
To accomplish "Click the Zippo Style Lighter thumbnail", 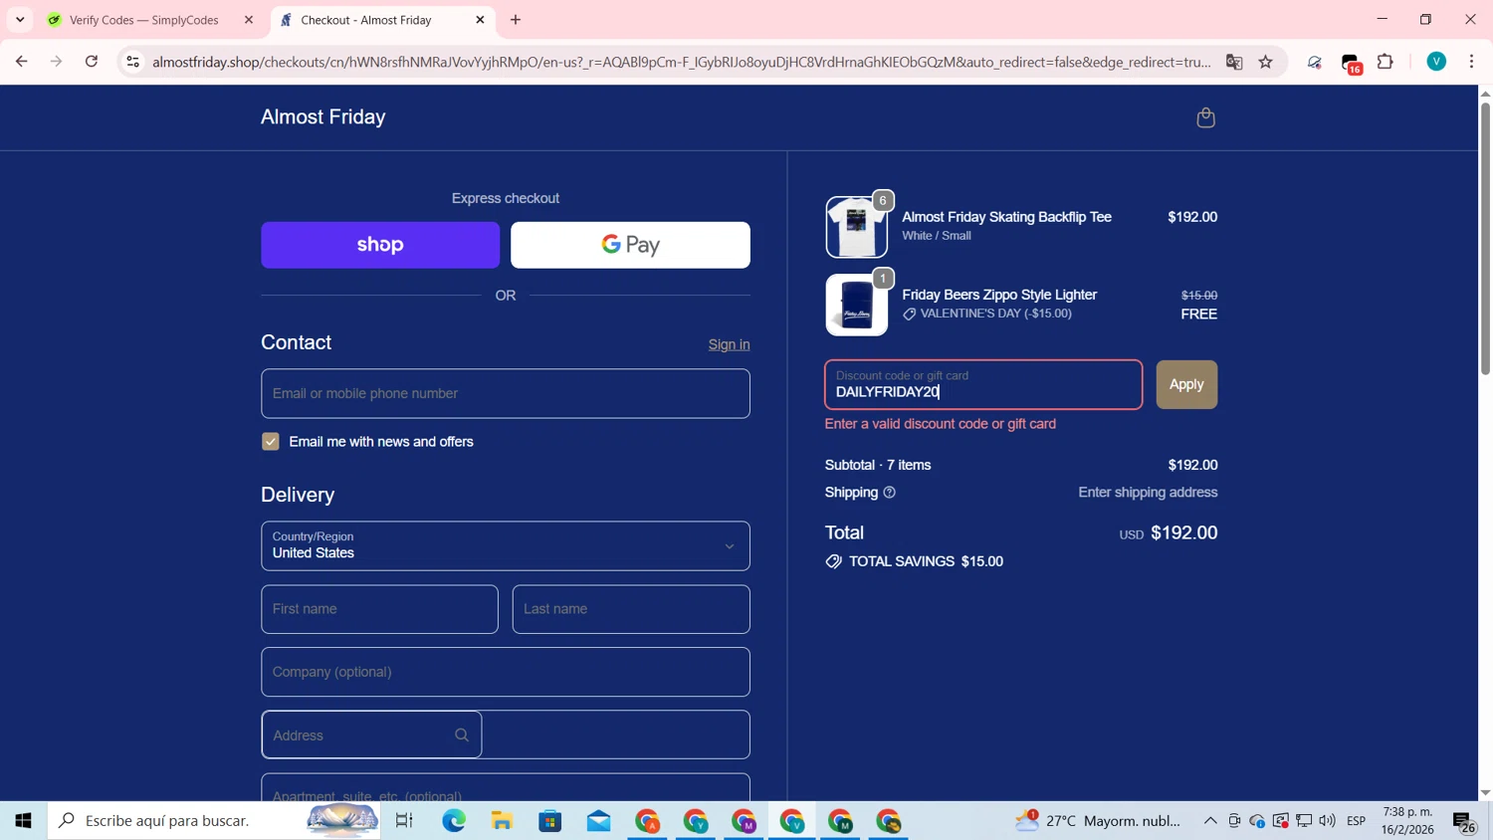I will click(856, 305).
